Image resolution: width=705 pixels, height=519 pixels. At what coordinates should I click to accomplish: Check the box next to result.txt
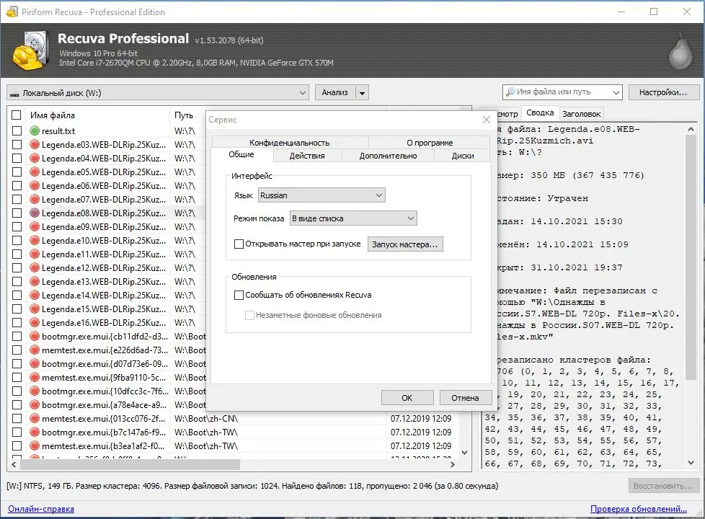pyautogui.click(x=17, y=130)
